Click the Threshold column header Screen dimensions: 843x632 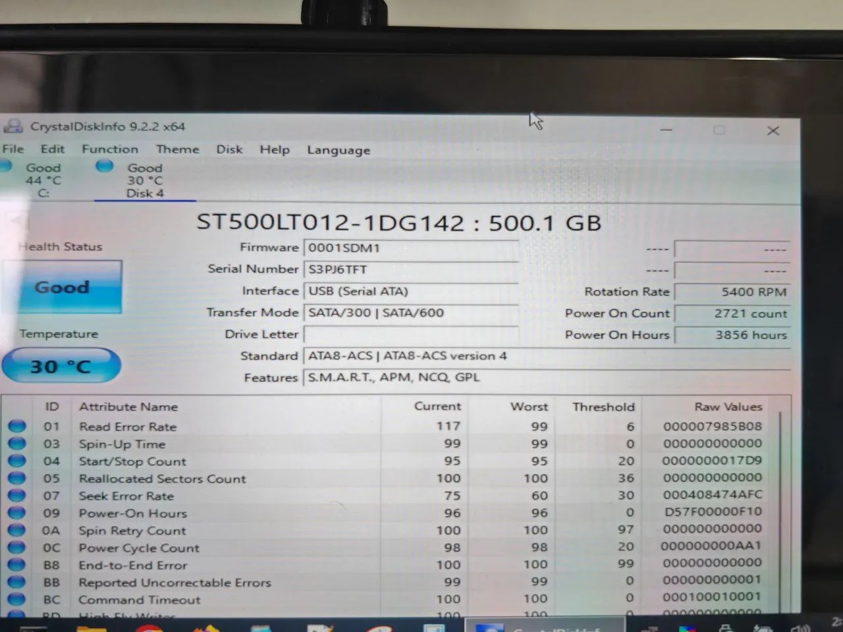click(x=603, y=406)
